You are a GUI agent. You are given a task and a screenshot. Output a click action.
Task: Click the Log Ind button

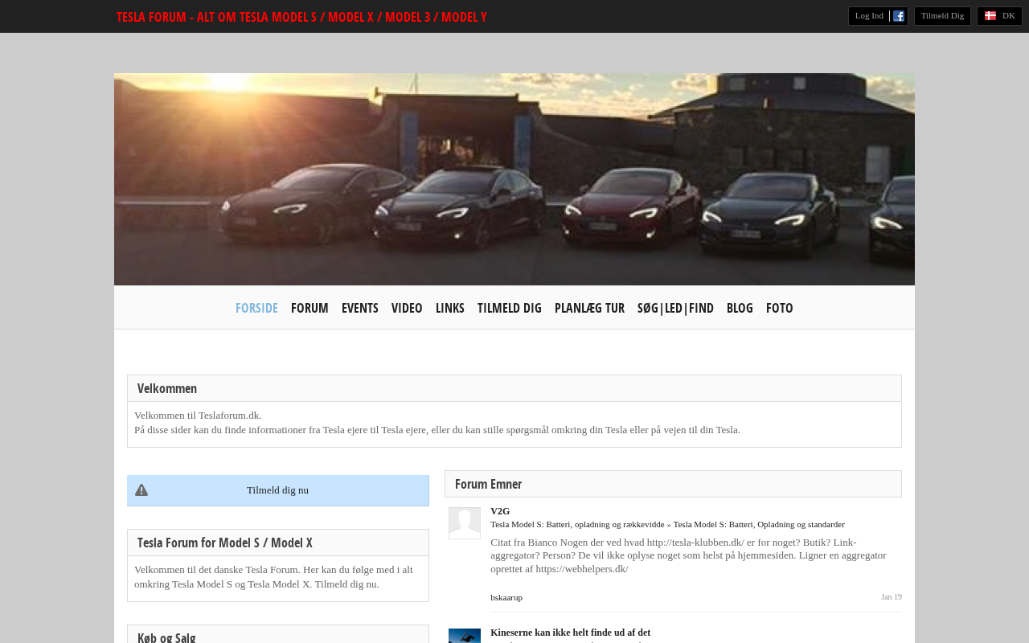[869, 16]
